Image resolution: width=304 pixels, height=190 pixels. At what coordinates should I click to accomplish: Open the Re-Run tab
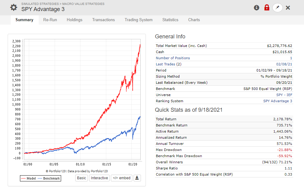coord(50,20)
